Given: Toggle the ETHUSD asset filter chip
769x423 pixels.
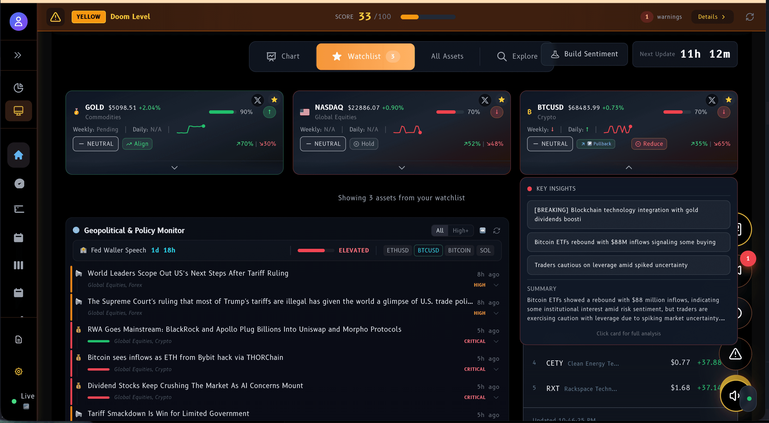Looking at the screenshot, I should tap(397, 250).
